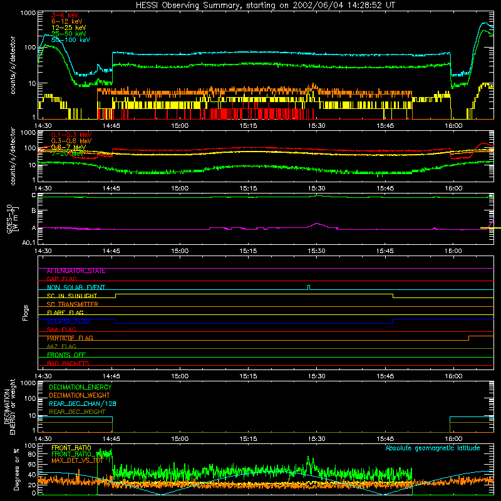The image size is (501, 501).
Task: Click the blue ECLIPSE_FLAG label
Action: click(x=68, y=321)
